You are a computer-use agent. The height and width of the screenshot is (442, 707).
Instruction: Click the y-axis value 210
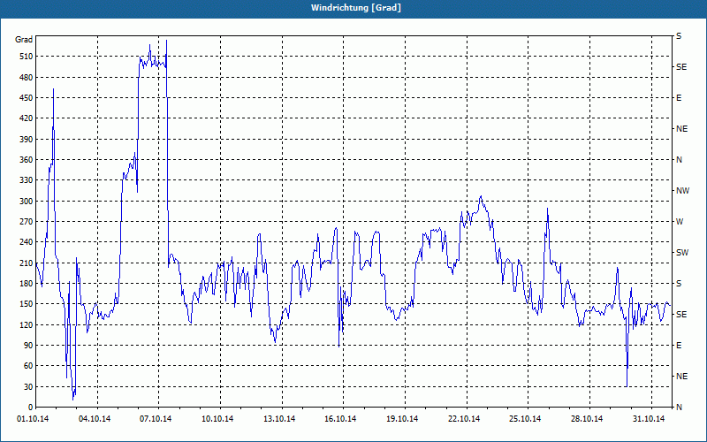[x=27, y=263]
